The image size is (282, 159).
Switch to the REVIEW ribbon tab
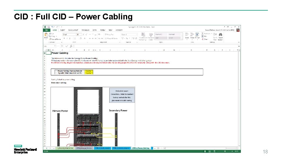pos(103,30)
